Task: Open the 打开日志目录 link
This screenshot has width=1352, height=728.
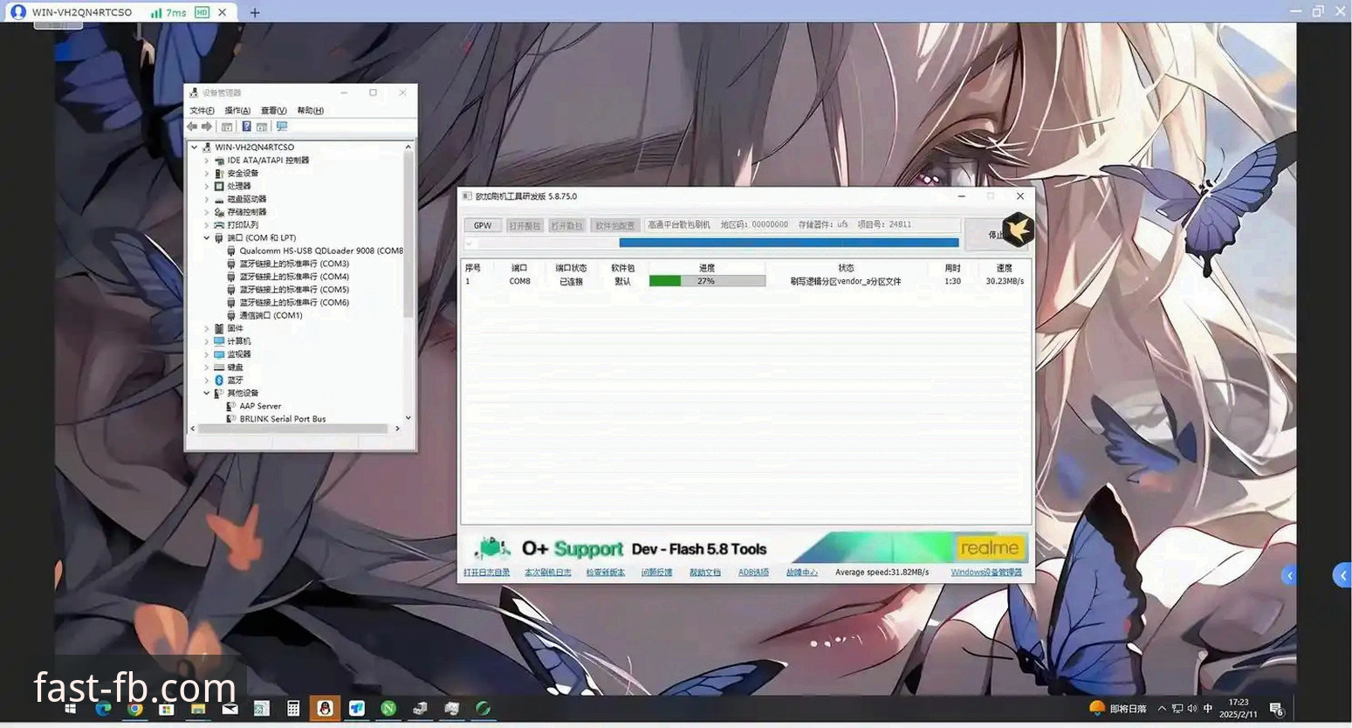Action: 487,573
